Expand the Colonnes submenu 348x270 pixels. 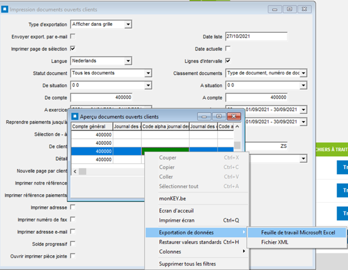click(x=196, y=252)
